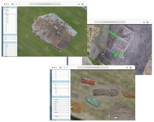
Task: Click the red-tinted grave overlay on the map
Action: tap(88, 82)
